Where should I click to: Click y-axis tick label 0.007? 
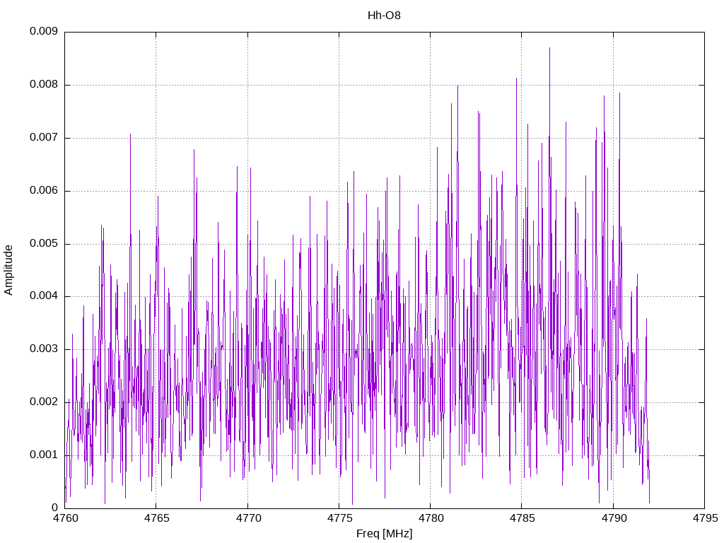[x=44, y=138]
